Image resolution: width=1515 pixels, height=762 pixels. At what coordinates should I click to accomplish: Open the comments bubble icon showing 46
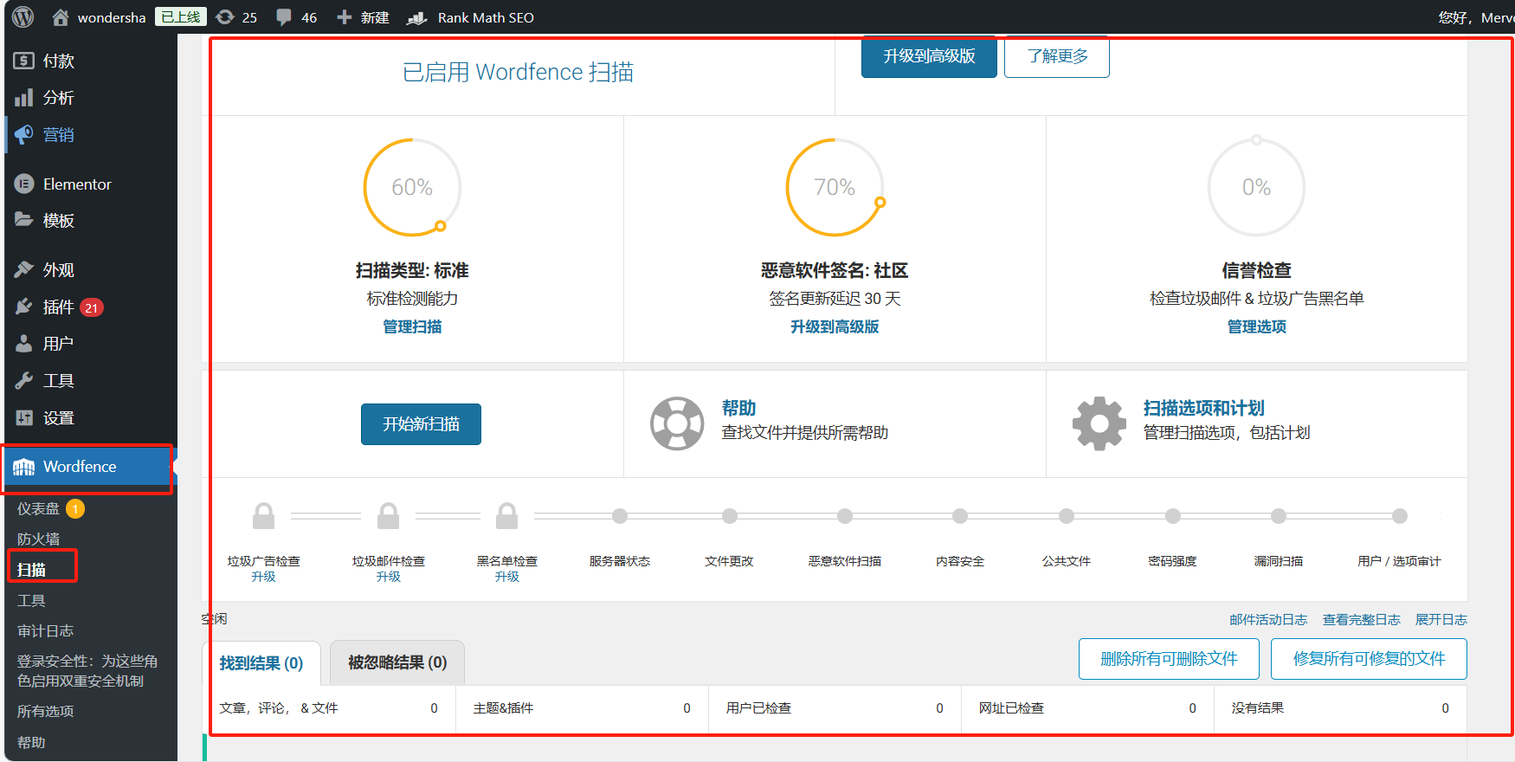pos(283,17)
